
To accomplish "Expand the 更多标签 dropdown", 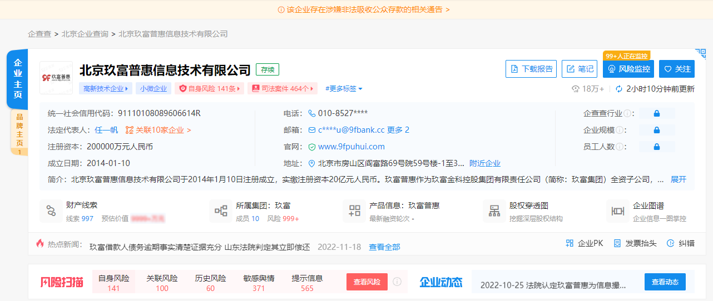I will click(344, 88).
